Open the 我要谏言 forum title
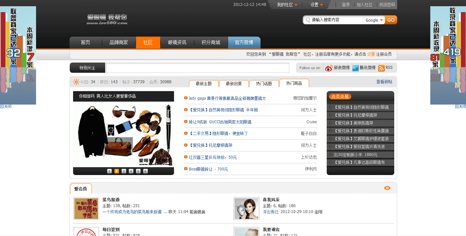The image size is (466, 236). (271, 229)
